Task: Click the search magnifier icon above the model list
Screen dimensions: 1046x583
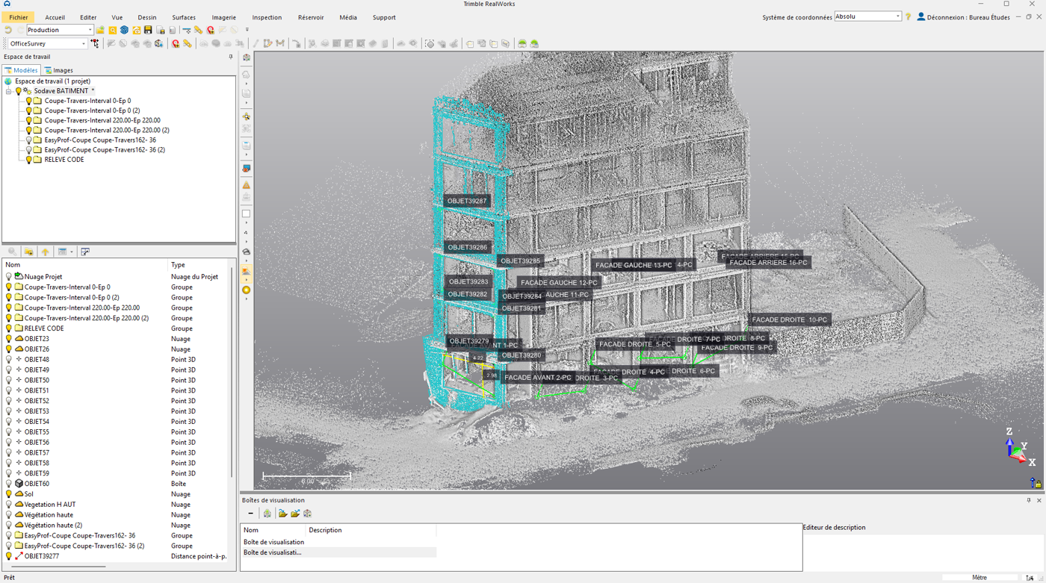Action: pos(12,252)
